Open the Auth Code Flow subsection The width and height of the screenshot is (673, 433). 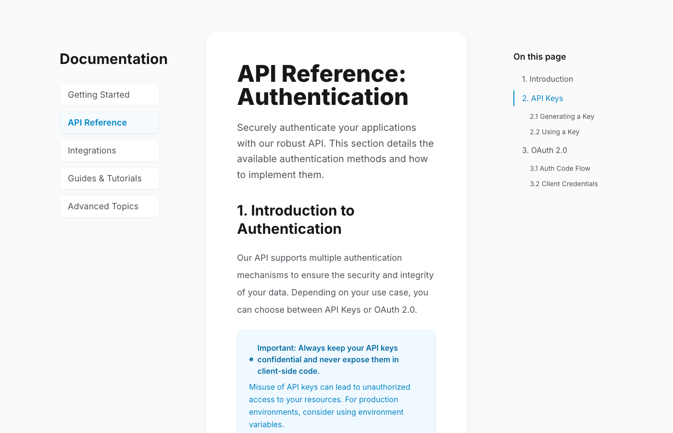coord(560,168)
